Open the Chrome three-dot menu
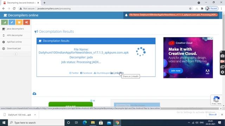225x126 pixels. pyautogui.click(x=221, y=8)
